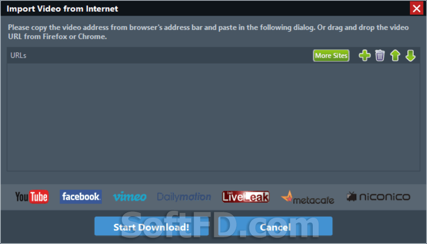
Task: Click the LiveLeak logo
Action: click(245, 197)
